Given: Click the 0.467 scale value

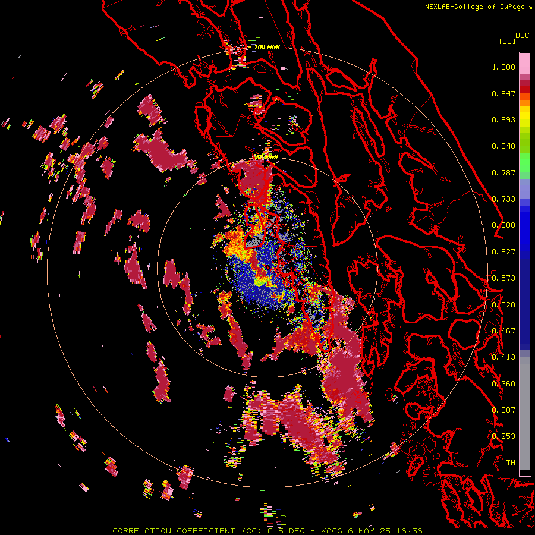Looking at the screenshot, I should coord(503,331).
